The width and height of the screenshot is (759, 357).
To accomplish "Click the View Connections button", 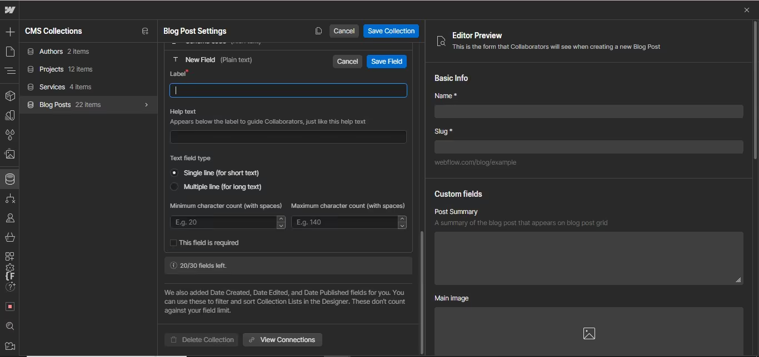I will pyautogui.click(x=282, y=340).
